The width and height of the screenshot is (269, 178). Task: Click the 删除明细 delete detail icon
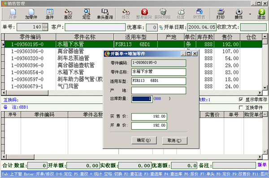click(163, 14)
